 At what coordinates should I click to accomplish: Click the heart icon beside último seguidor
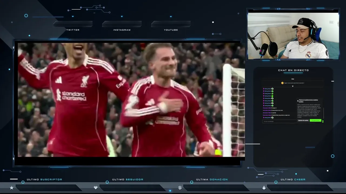(95, 188)
